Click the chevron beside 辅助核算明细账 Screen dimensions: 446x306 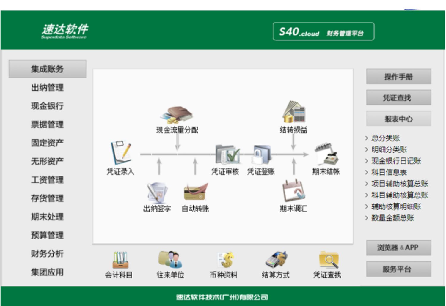coord(367,207)
